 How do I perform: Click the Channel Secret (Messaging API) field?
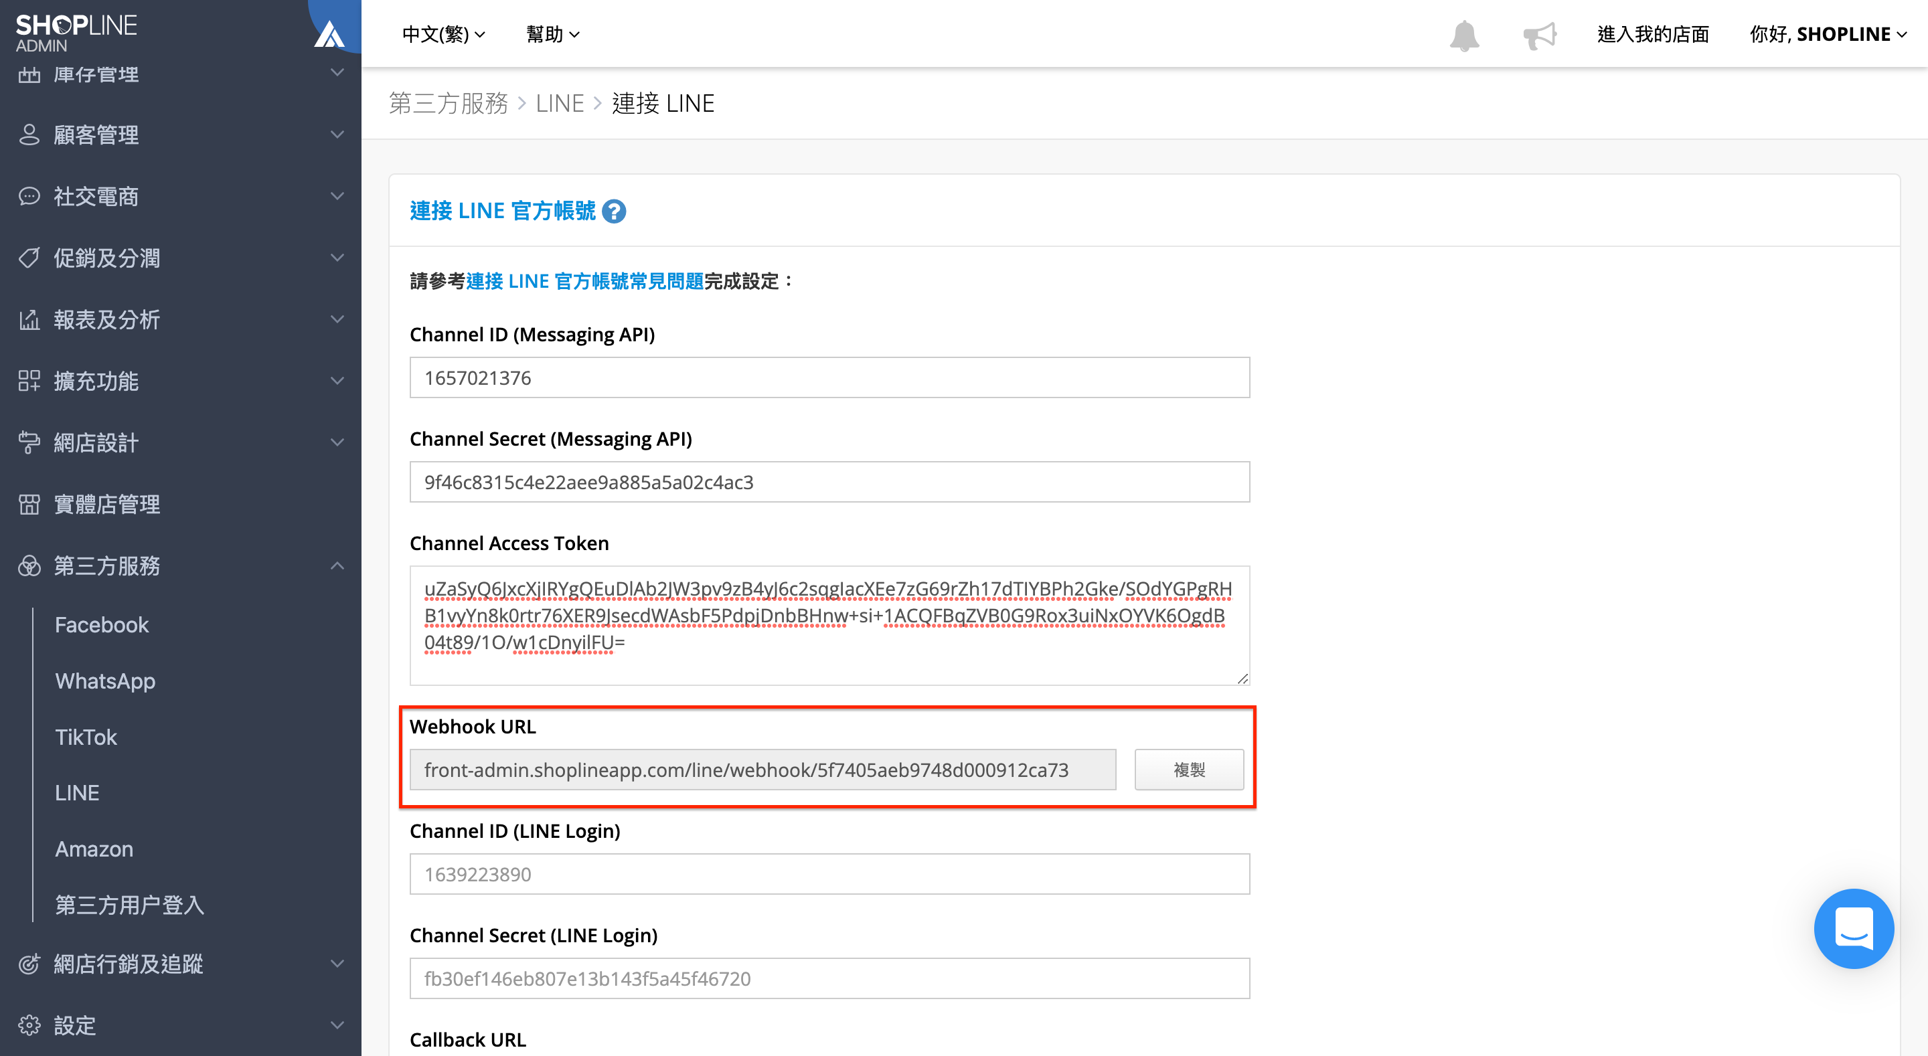click(829, 482)
